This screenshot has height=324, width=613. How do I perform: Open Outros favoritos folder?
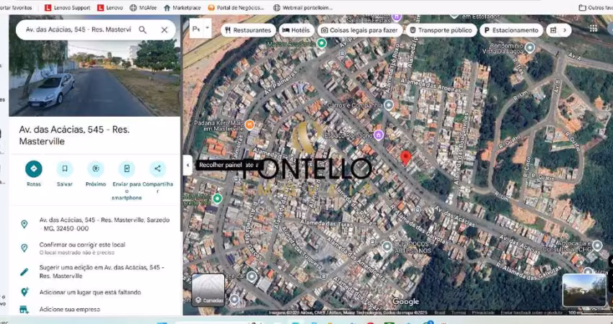coord(596,7)
